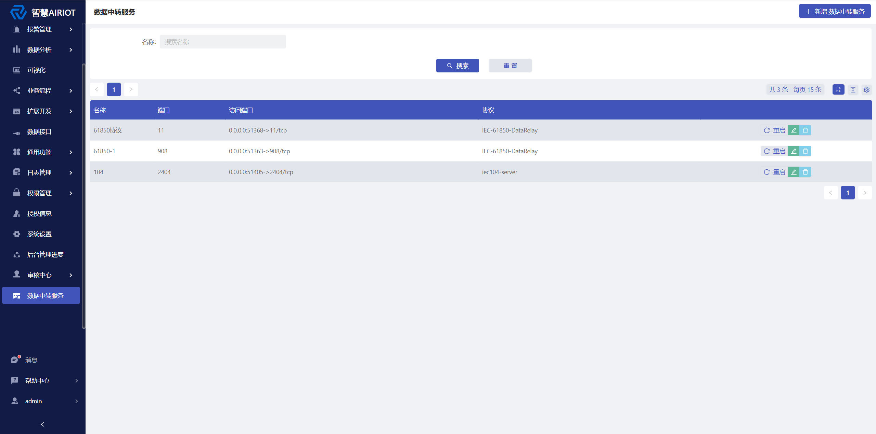876x434 pixels.
Task: Click the row height density icon
Action: point(853,89)
